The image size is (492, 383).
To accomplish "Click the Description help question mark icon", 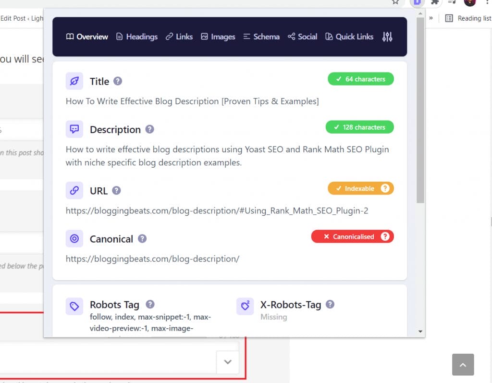I will tap(149, 129).
